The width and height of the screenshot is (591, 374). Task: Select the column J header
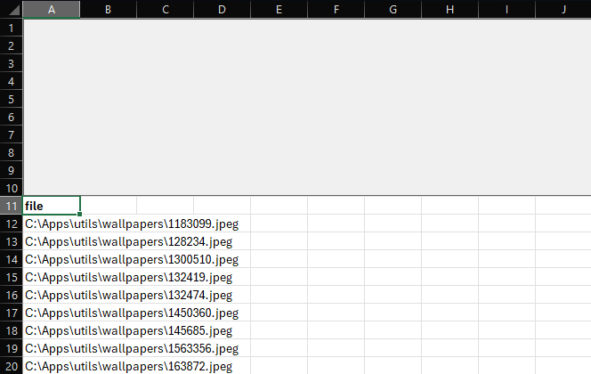pos(563,9)
